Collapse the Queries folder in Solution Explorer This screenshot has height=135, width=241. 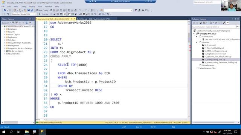point(197,42)
